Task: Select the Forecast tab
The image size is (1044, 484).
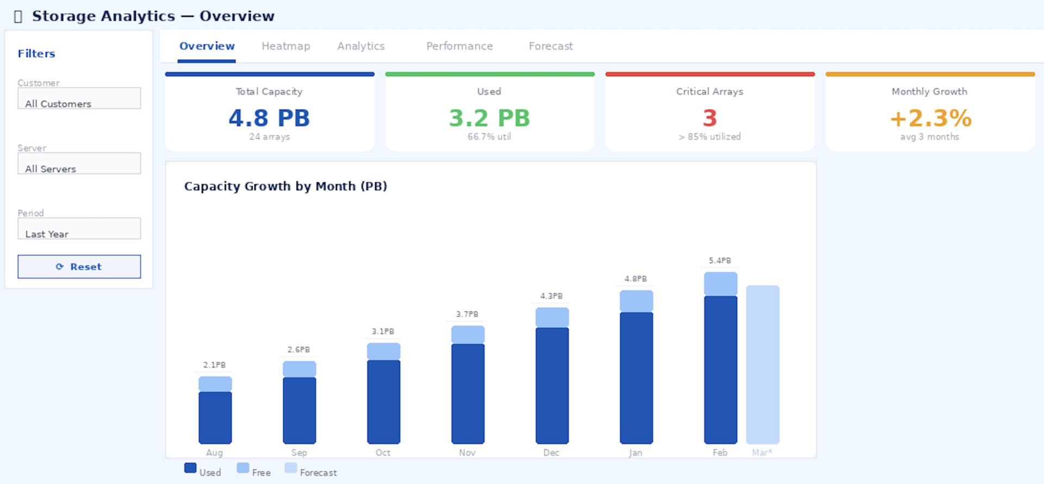Action: (x=550, y=46)
